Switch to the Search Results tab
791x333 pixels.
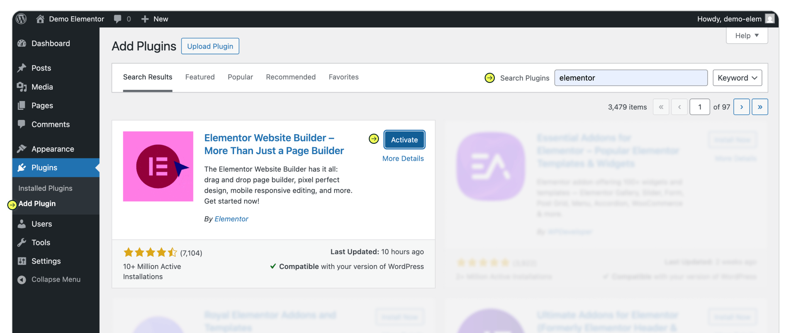[x=148, y=77]
